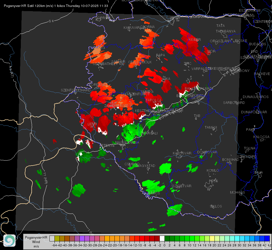Click the DUNAUJVAROS label

point(256,97)
